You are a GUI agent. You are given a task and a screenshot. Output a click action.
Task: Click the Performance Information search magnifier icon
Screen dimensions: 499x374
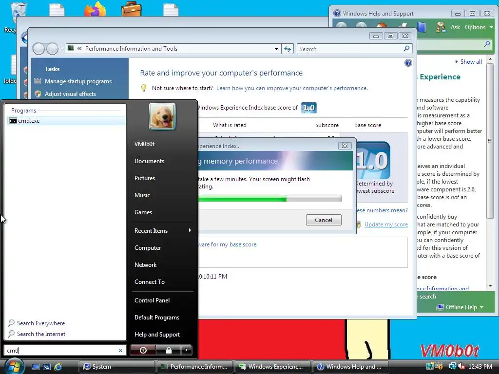coord(406,49)
